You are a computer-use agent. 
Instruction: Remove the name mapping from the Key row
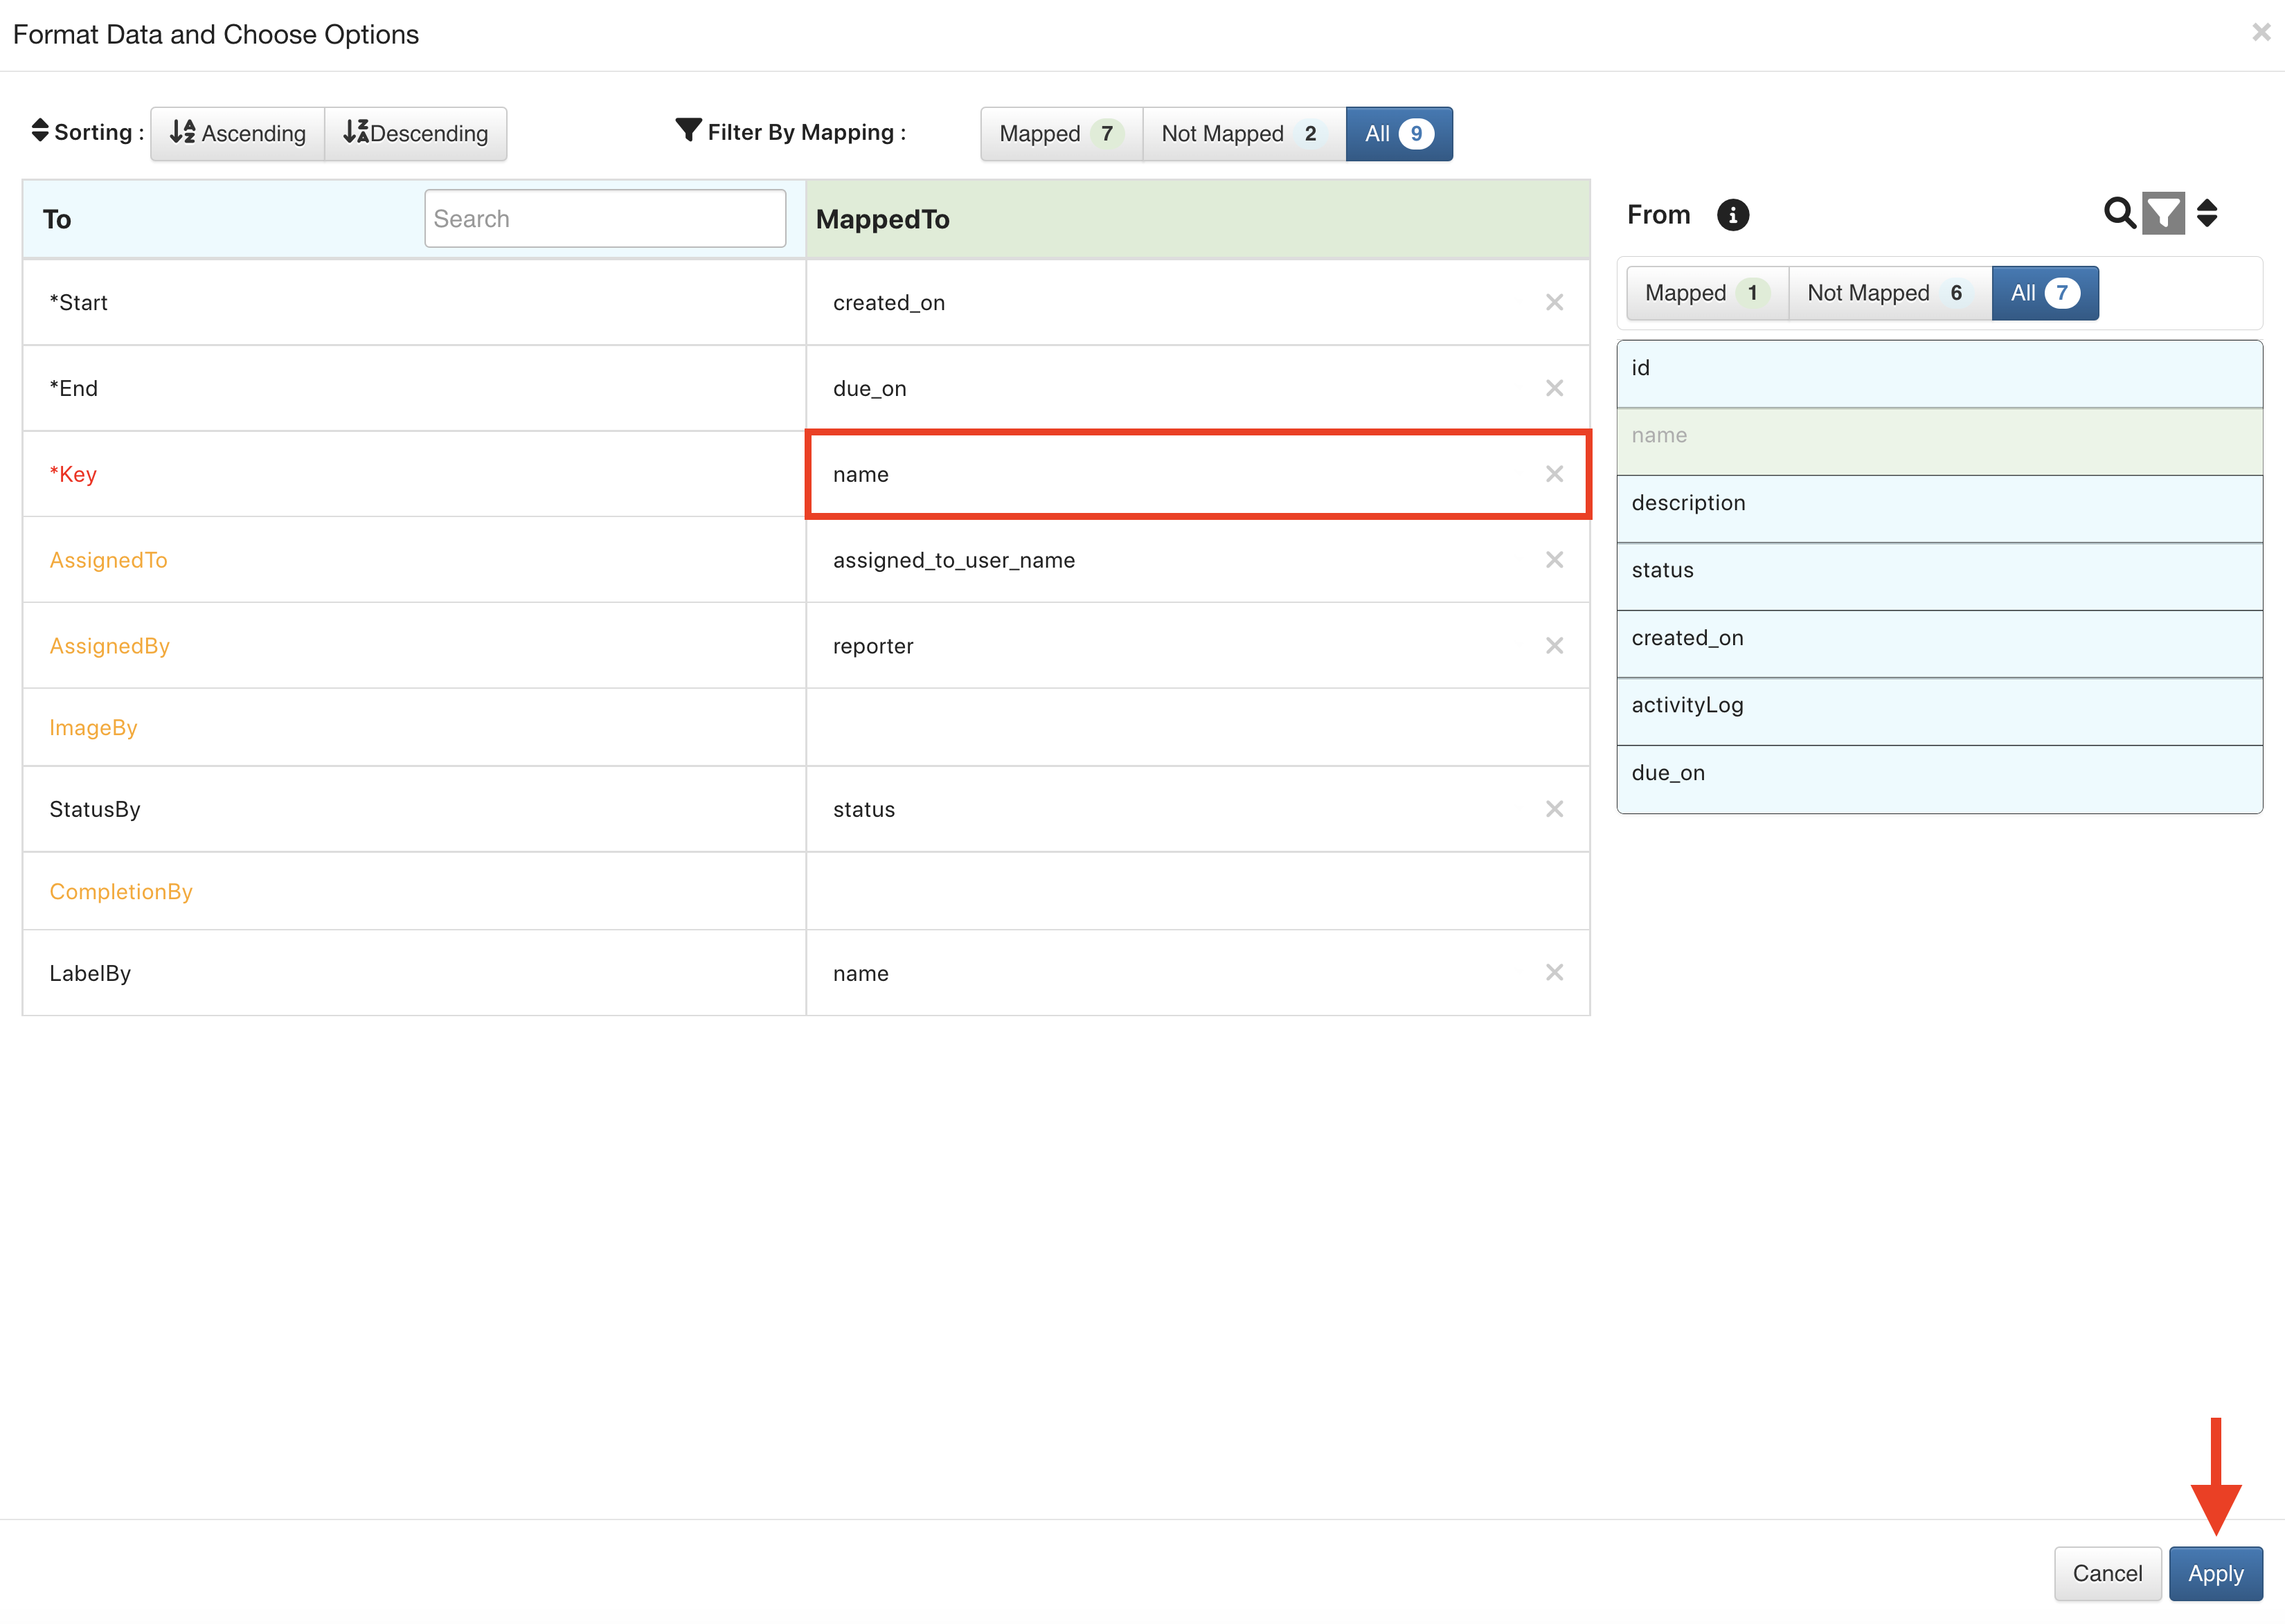point(1554,474)
